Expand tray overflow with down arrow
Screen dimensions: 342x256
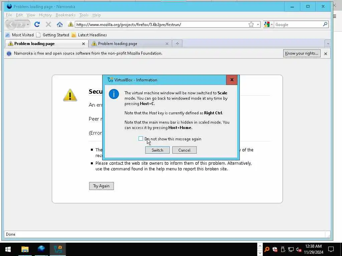[x=260, y=253]
